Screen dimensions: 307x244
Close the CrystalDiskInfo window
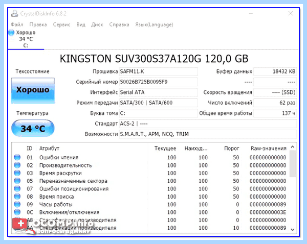291,13
